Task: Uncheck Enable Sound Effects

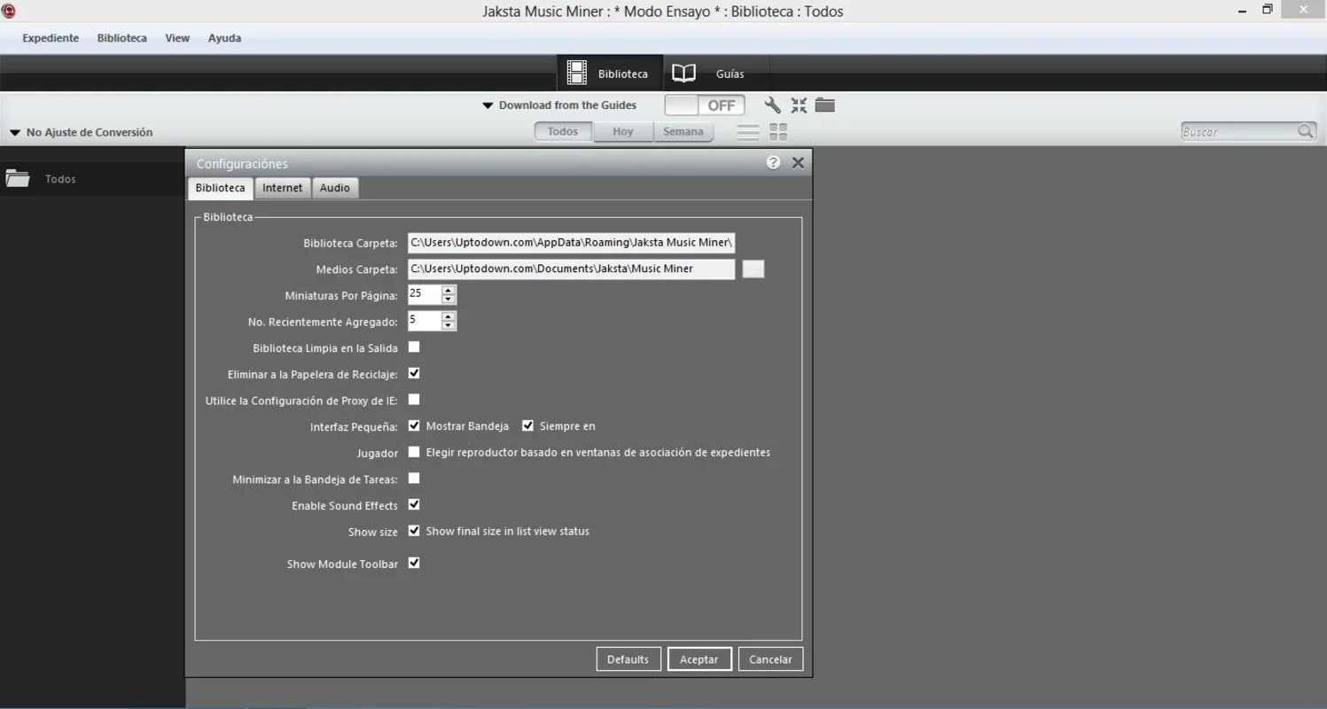Action: click(414, 505)
